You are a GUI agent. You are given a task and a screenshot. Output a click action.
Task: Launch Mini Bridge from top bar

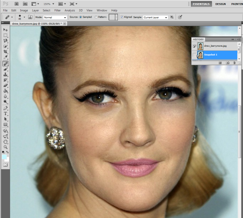(x=25, y=4)
